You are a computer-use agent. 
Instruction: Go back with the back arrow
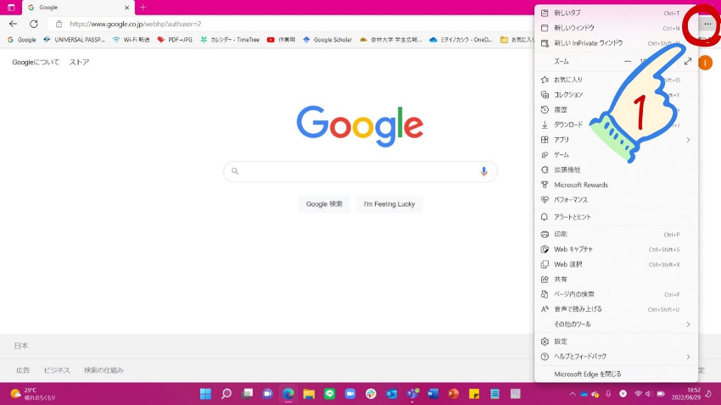(x=13, y=24)
